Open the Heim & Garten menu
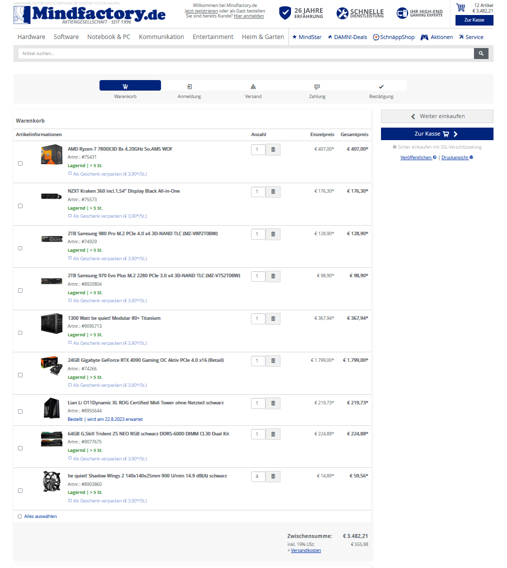507x568 pixels. (x=262, y=37)
